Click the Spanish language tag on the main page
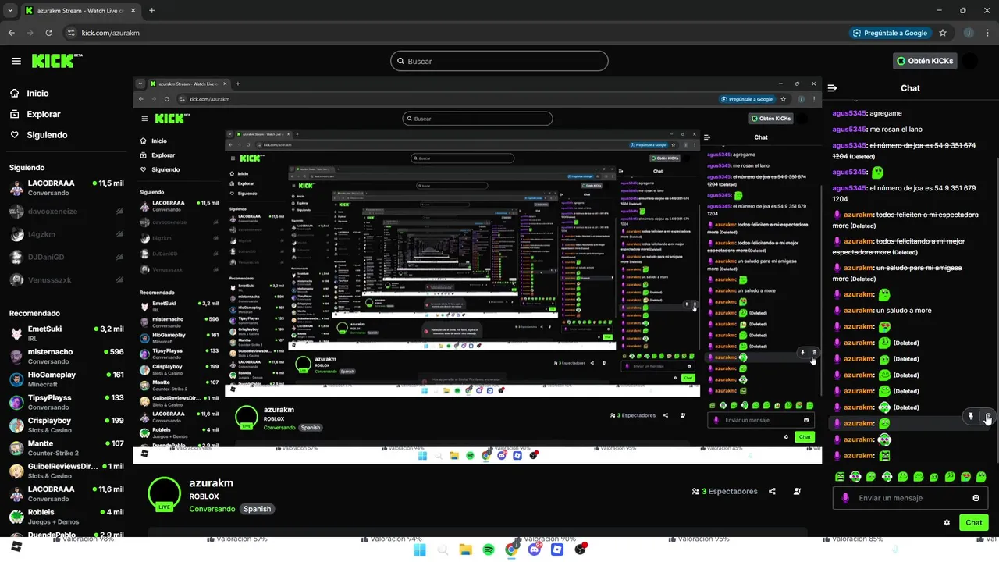Image resolution: width=999 pixels, height=562 pixels. 257,509
